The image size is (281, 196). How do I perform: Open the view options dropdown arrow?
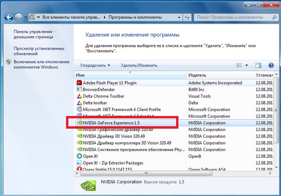point(247,65)
